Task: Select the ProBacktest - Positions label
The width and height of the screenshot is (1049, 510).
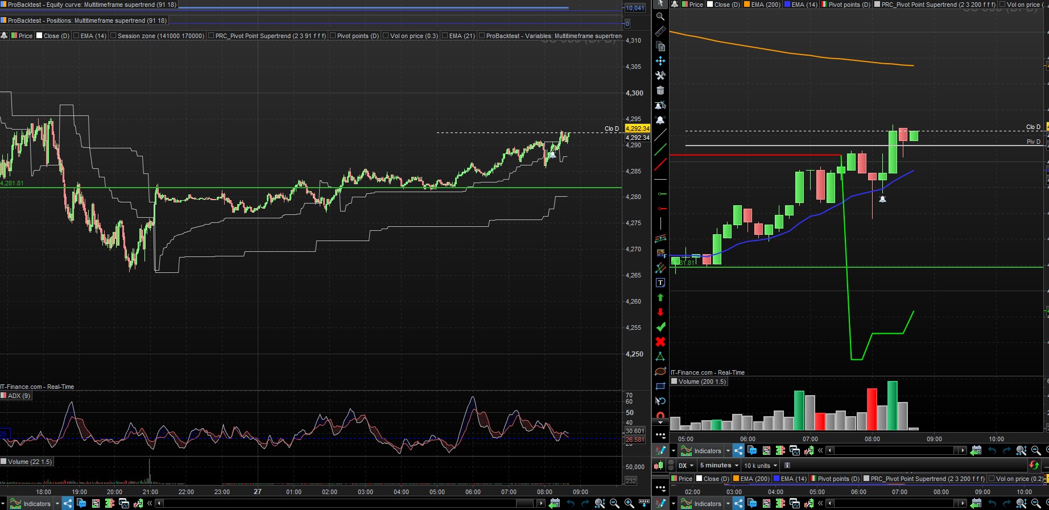Action: pyautogui.click(x=87, y=20)
